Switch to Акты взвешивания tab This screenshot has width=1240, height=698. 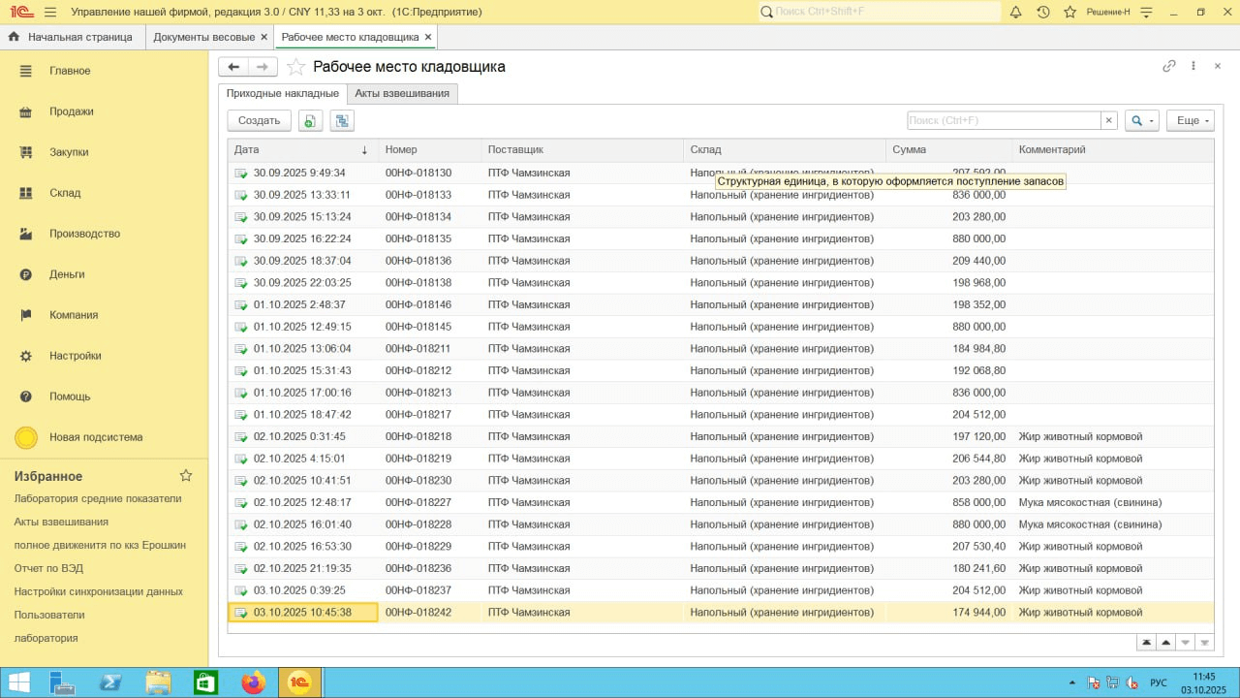click(x=401, y=93)
